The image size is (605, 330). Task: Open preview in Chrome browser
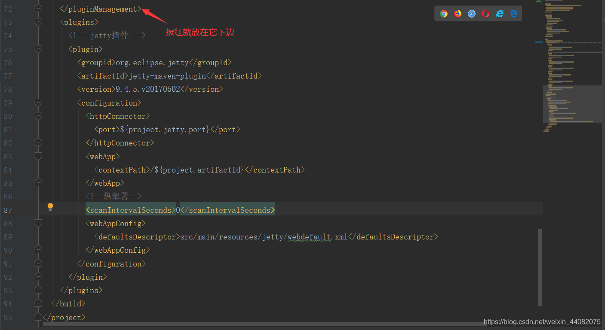(x=443, y=13)
